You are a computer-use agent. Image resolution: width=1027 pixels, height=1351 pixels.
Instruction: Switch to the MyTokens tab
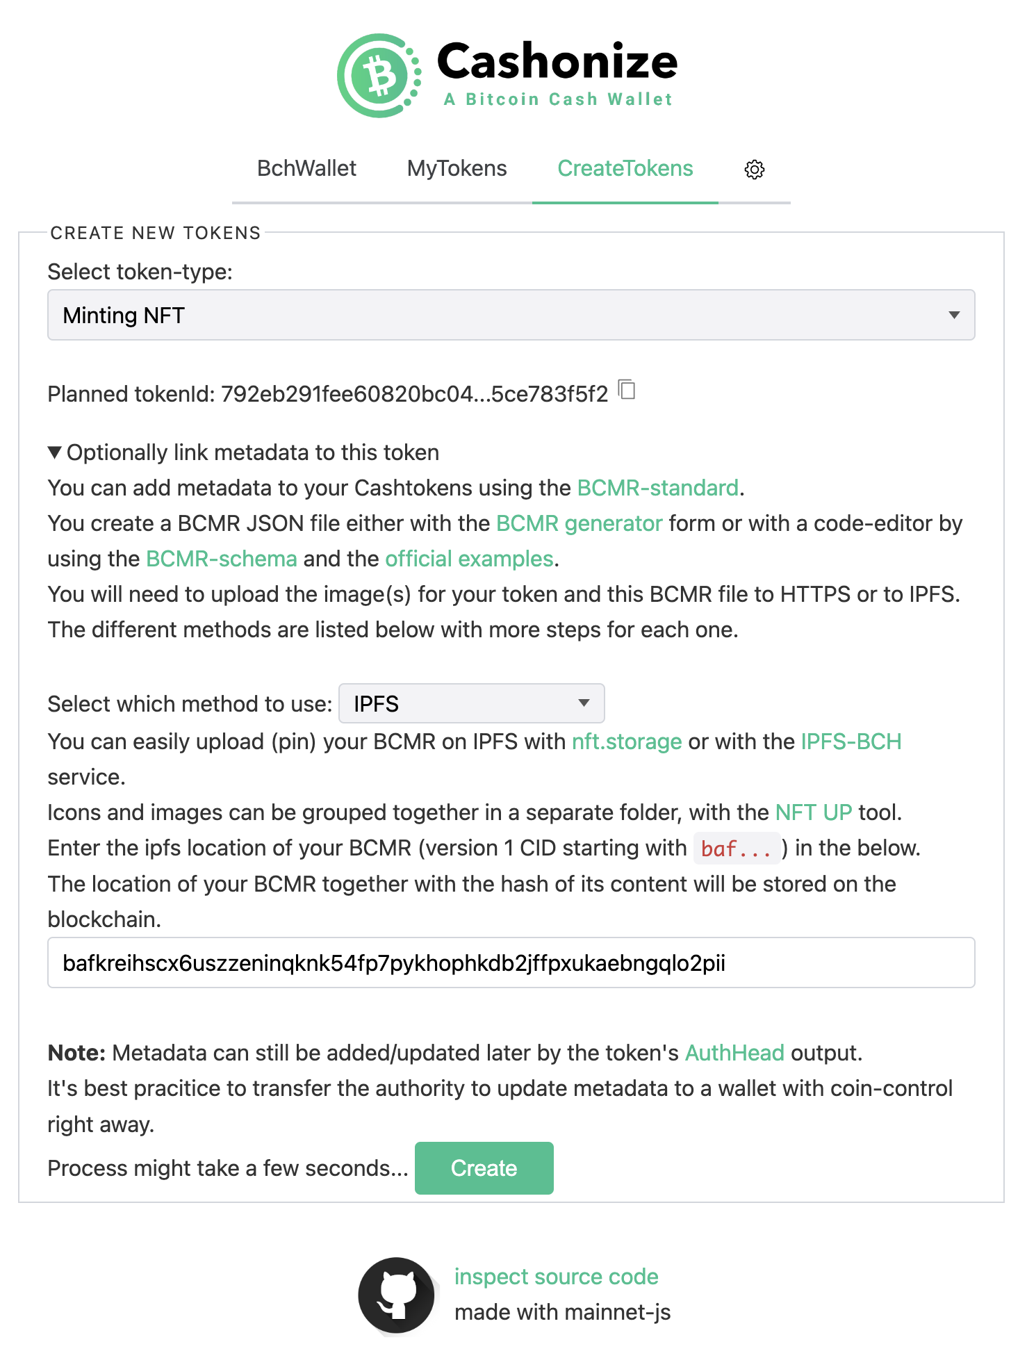pos(457,168)
